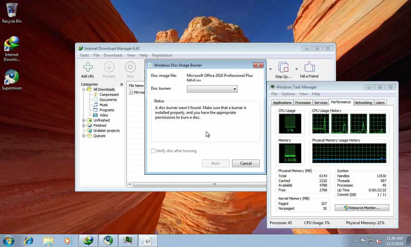The width and height of the screenshot is (411, 247).
Task: Select the Grabber projects icon
Action: pos(90,131)
